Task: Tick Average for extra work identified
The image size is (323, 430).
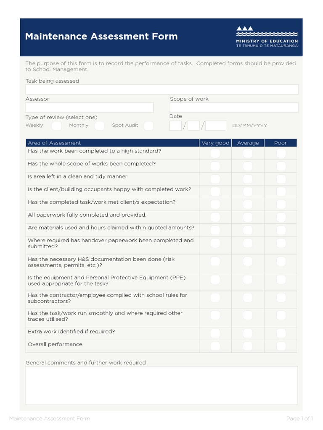Action: coord(248,333)
